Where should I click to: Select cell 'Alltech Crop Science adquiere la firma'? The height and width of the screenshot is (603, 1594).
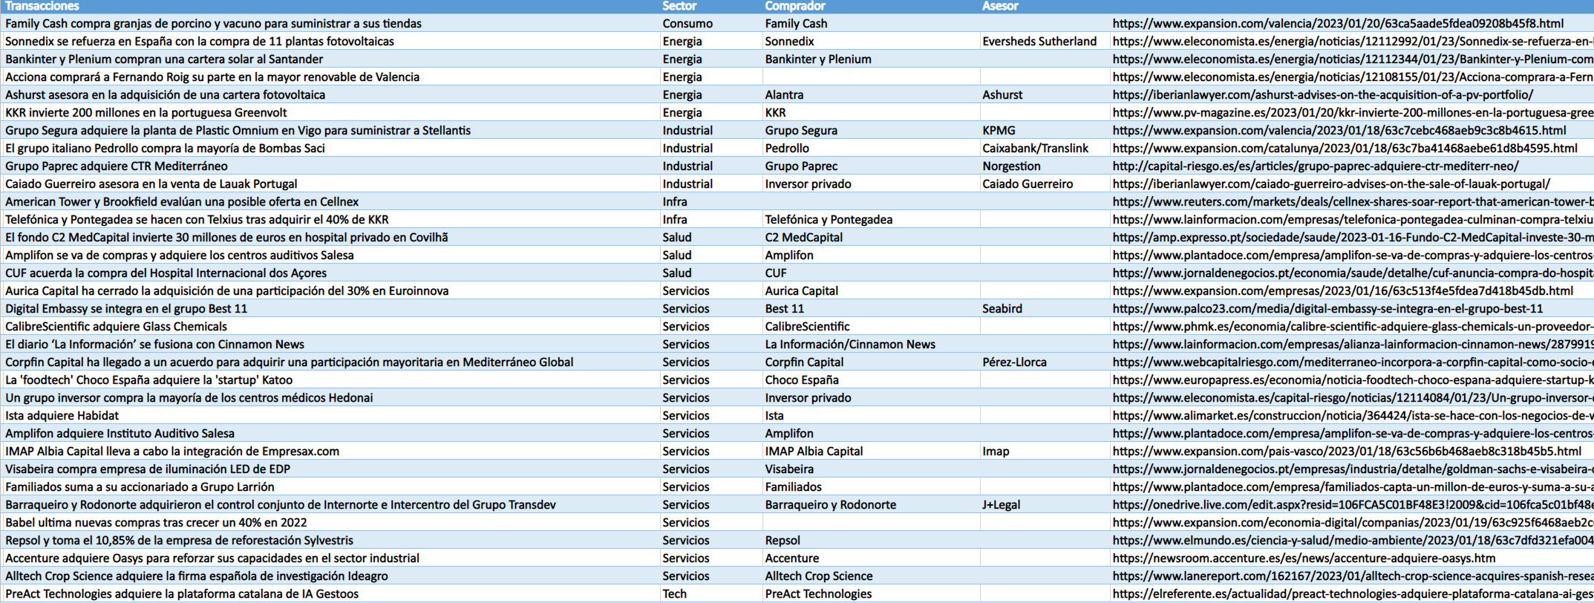point(330,576)
